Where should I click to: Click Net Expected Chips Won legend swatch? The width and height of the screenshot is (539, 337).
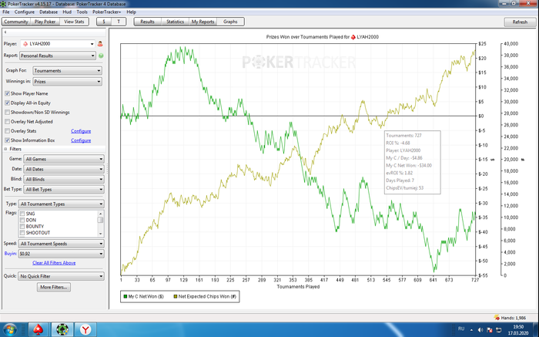coord(176,296)
